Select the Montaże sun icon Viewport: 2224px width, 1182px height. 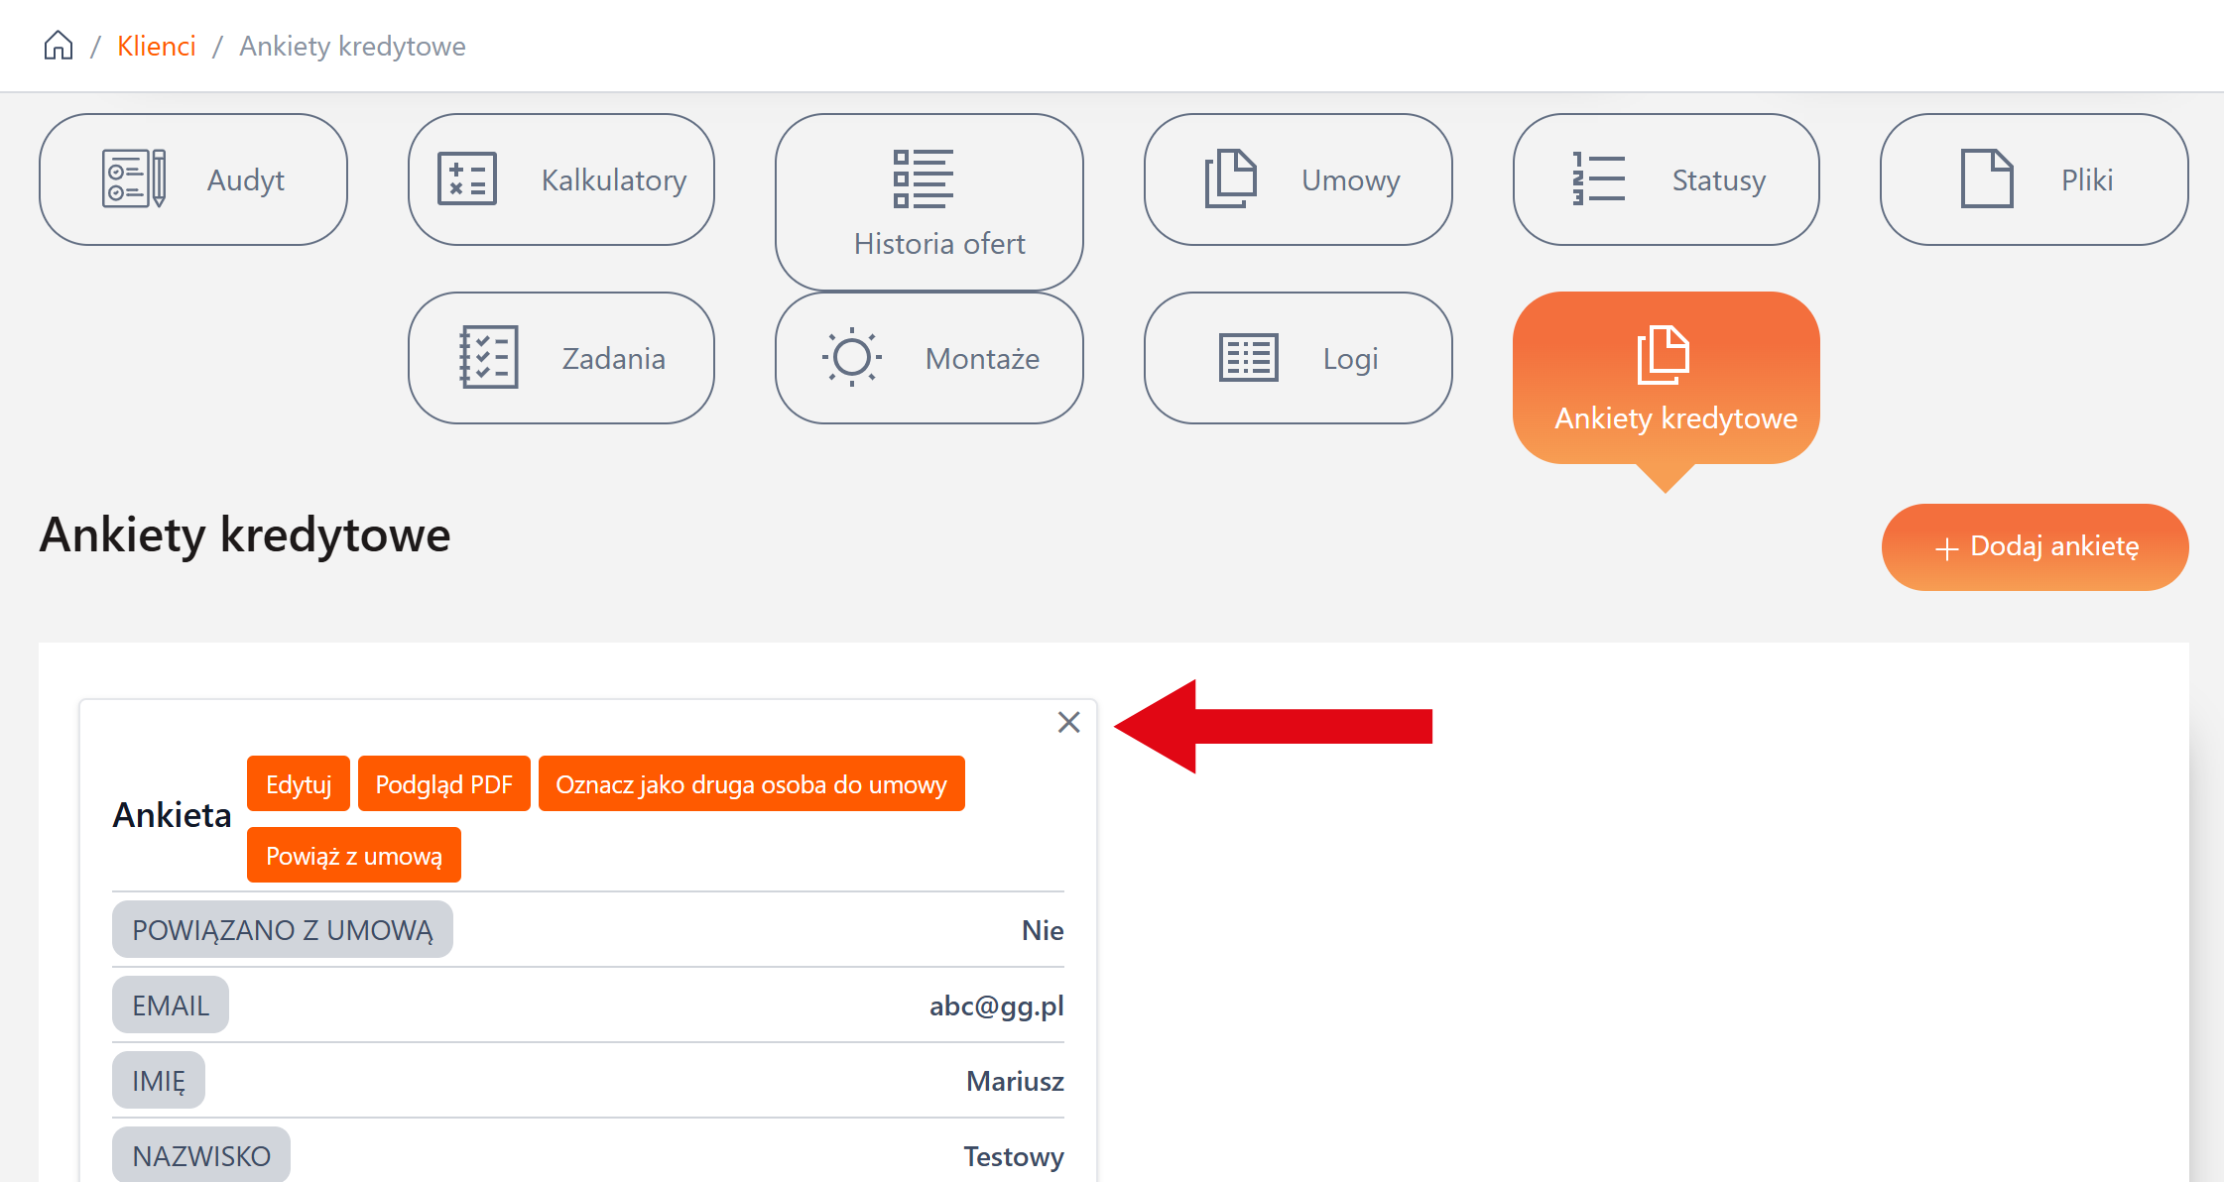(x=851, y=357)
